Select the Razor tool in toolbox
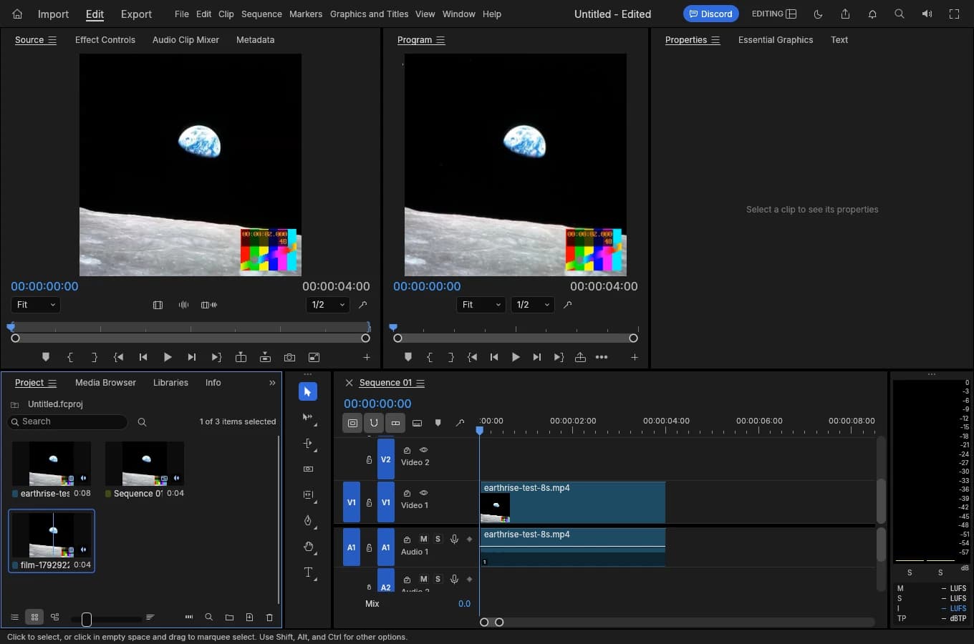Screen dimensions: 974x644 pos(308,469)
